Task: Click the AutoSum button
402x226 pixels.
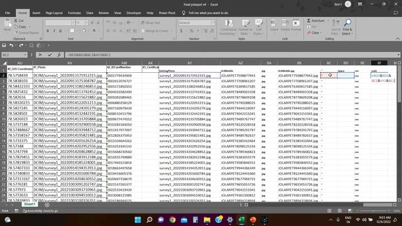Action: click(x=316, y=21)
